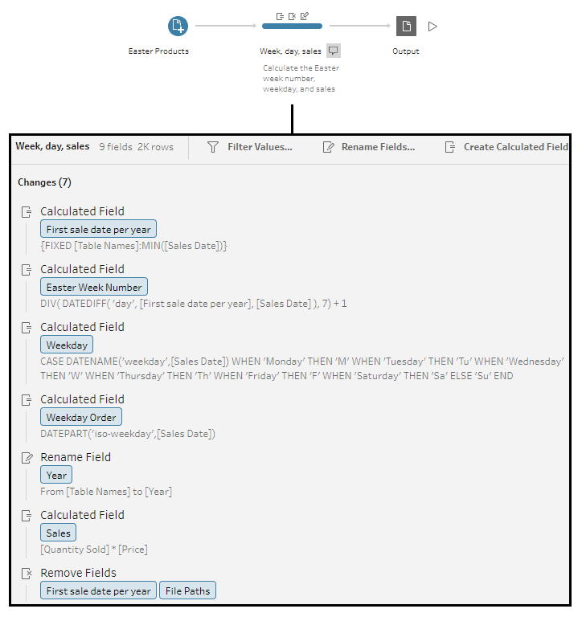Run the flow with the play icon

click(x=432, y=27)
